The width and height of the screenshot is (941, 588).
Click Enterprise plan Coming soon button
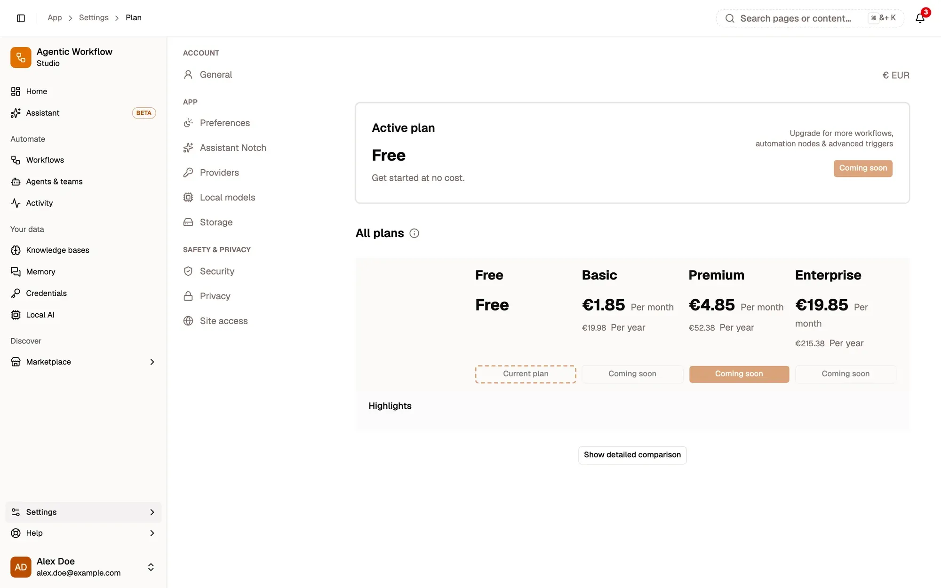(x=845, y=374)
